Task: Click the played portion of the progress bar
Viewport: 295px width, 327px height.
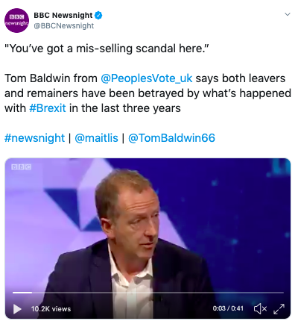Action: pos(22,293)
